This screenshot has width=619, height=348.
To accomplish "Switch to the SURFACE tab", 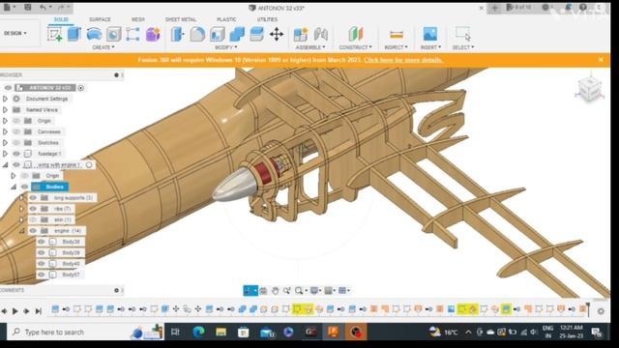I will pyautogui.click(x=100, y=19).
